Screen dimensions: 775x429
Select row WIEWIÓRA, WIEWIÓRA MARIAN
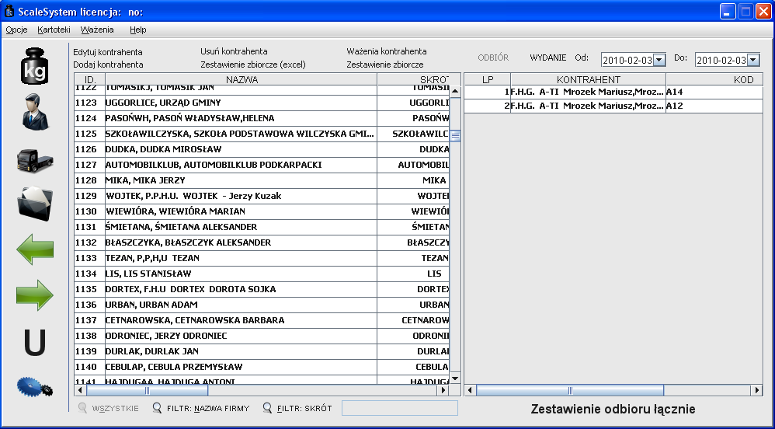tap(262, 211)
